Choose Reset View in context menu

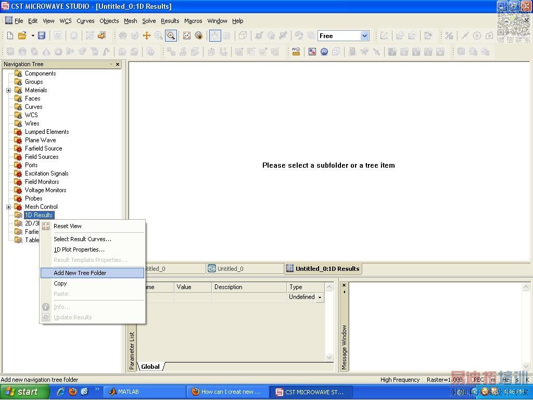[93, 226]
